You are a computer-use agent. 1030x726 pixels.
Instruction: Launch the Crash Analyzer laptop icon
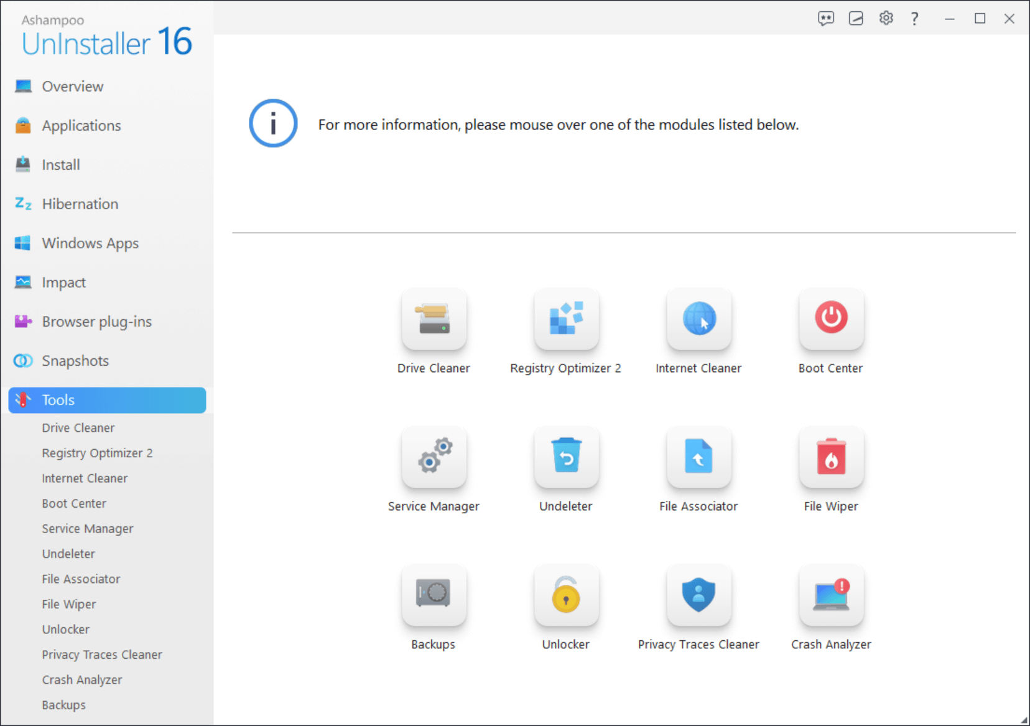click(x=831, y=595)
